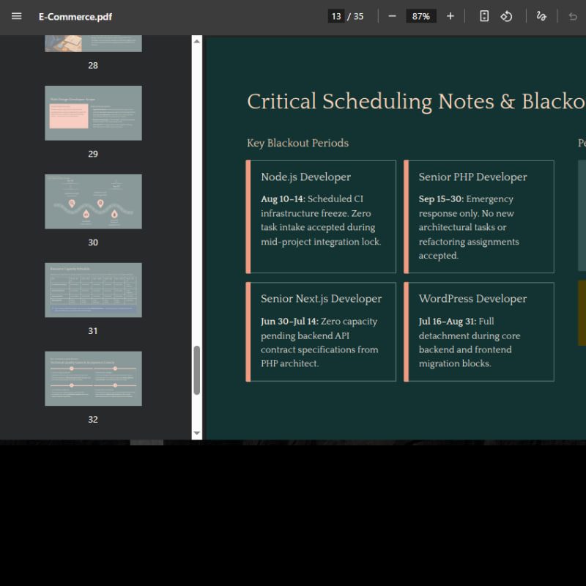Click the undo arrow icon
This screenshot has height=586, width=586.
573,16
